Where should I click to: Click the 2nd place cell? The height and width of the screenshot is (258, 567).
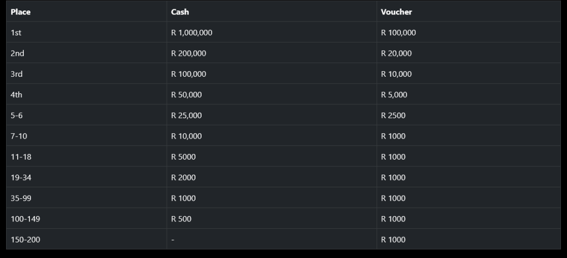[17, 54]
